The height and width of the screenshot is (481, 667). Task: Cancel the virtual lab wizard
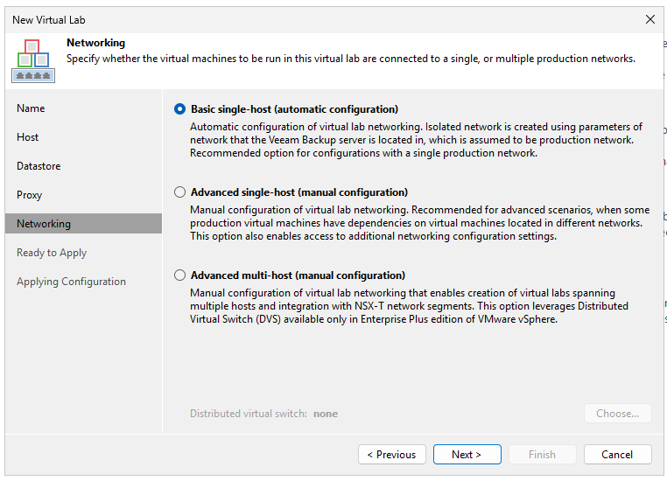(x=617, y=455)
